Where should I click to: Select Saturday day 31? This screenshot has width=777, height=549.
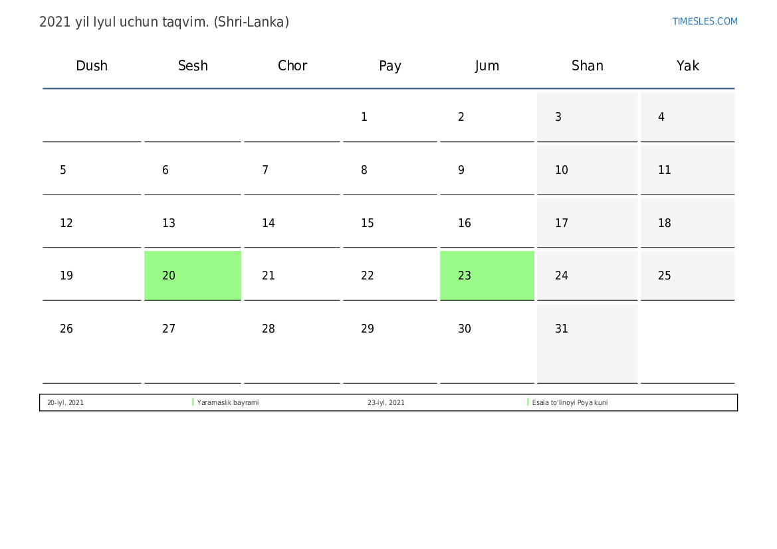(587, 344)
